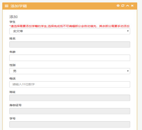The image size is (142, 130).
Task: Open panel settings gear icon
Action: coord(118,6)
